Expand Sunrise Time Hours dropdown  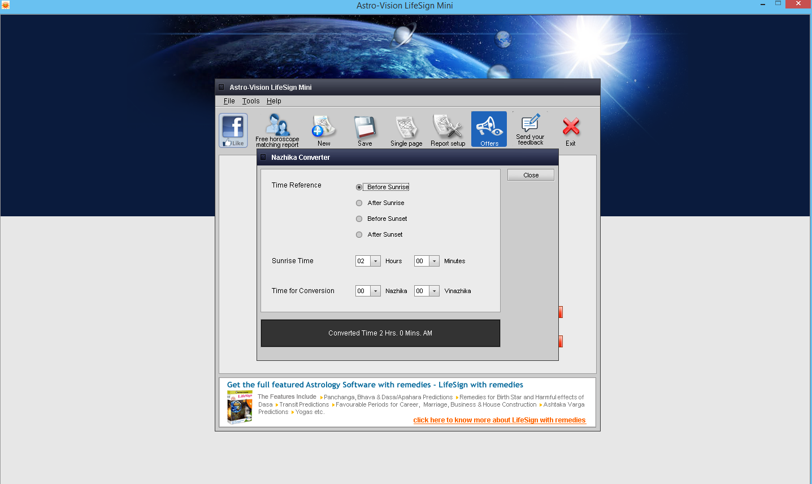coord(376,261)
